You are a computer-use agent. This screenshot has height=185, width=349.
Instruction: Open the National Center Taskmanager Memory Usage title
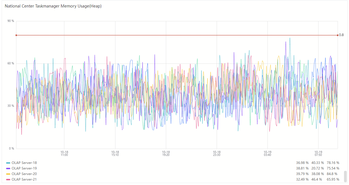(53, 6)
